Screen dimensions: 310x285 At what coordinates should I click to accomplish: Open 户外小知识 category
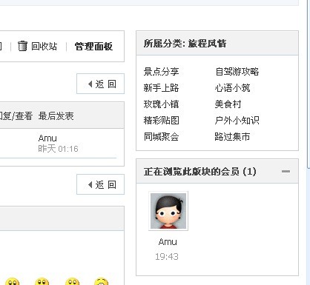[237, 120]
